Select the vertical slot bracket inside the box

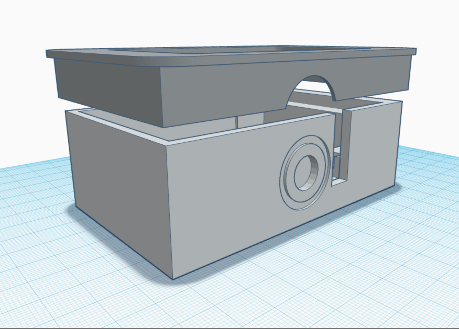[341, 146]
